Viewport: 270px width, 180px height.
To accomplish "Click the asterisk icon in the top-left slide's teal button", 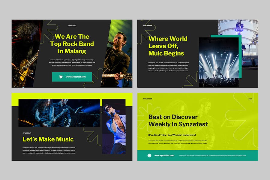I will click(x=61, y=77).
